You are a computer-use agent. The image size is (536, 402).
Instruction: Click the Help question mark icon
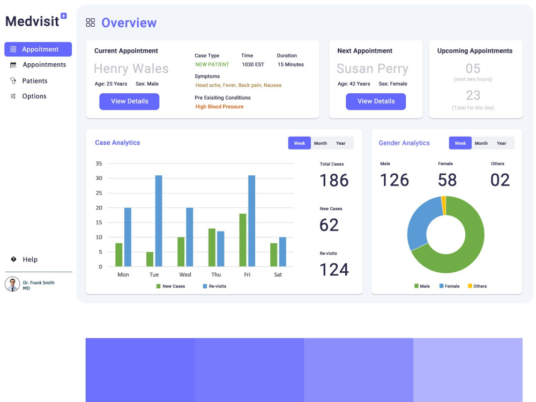tap(13, 259)
